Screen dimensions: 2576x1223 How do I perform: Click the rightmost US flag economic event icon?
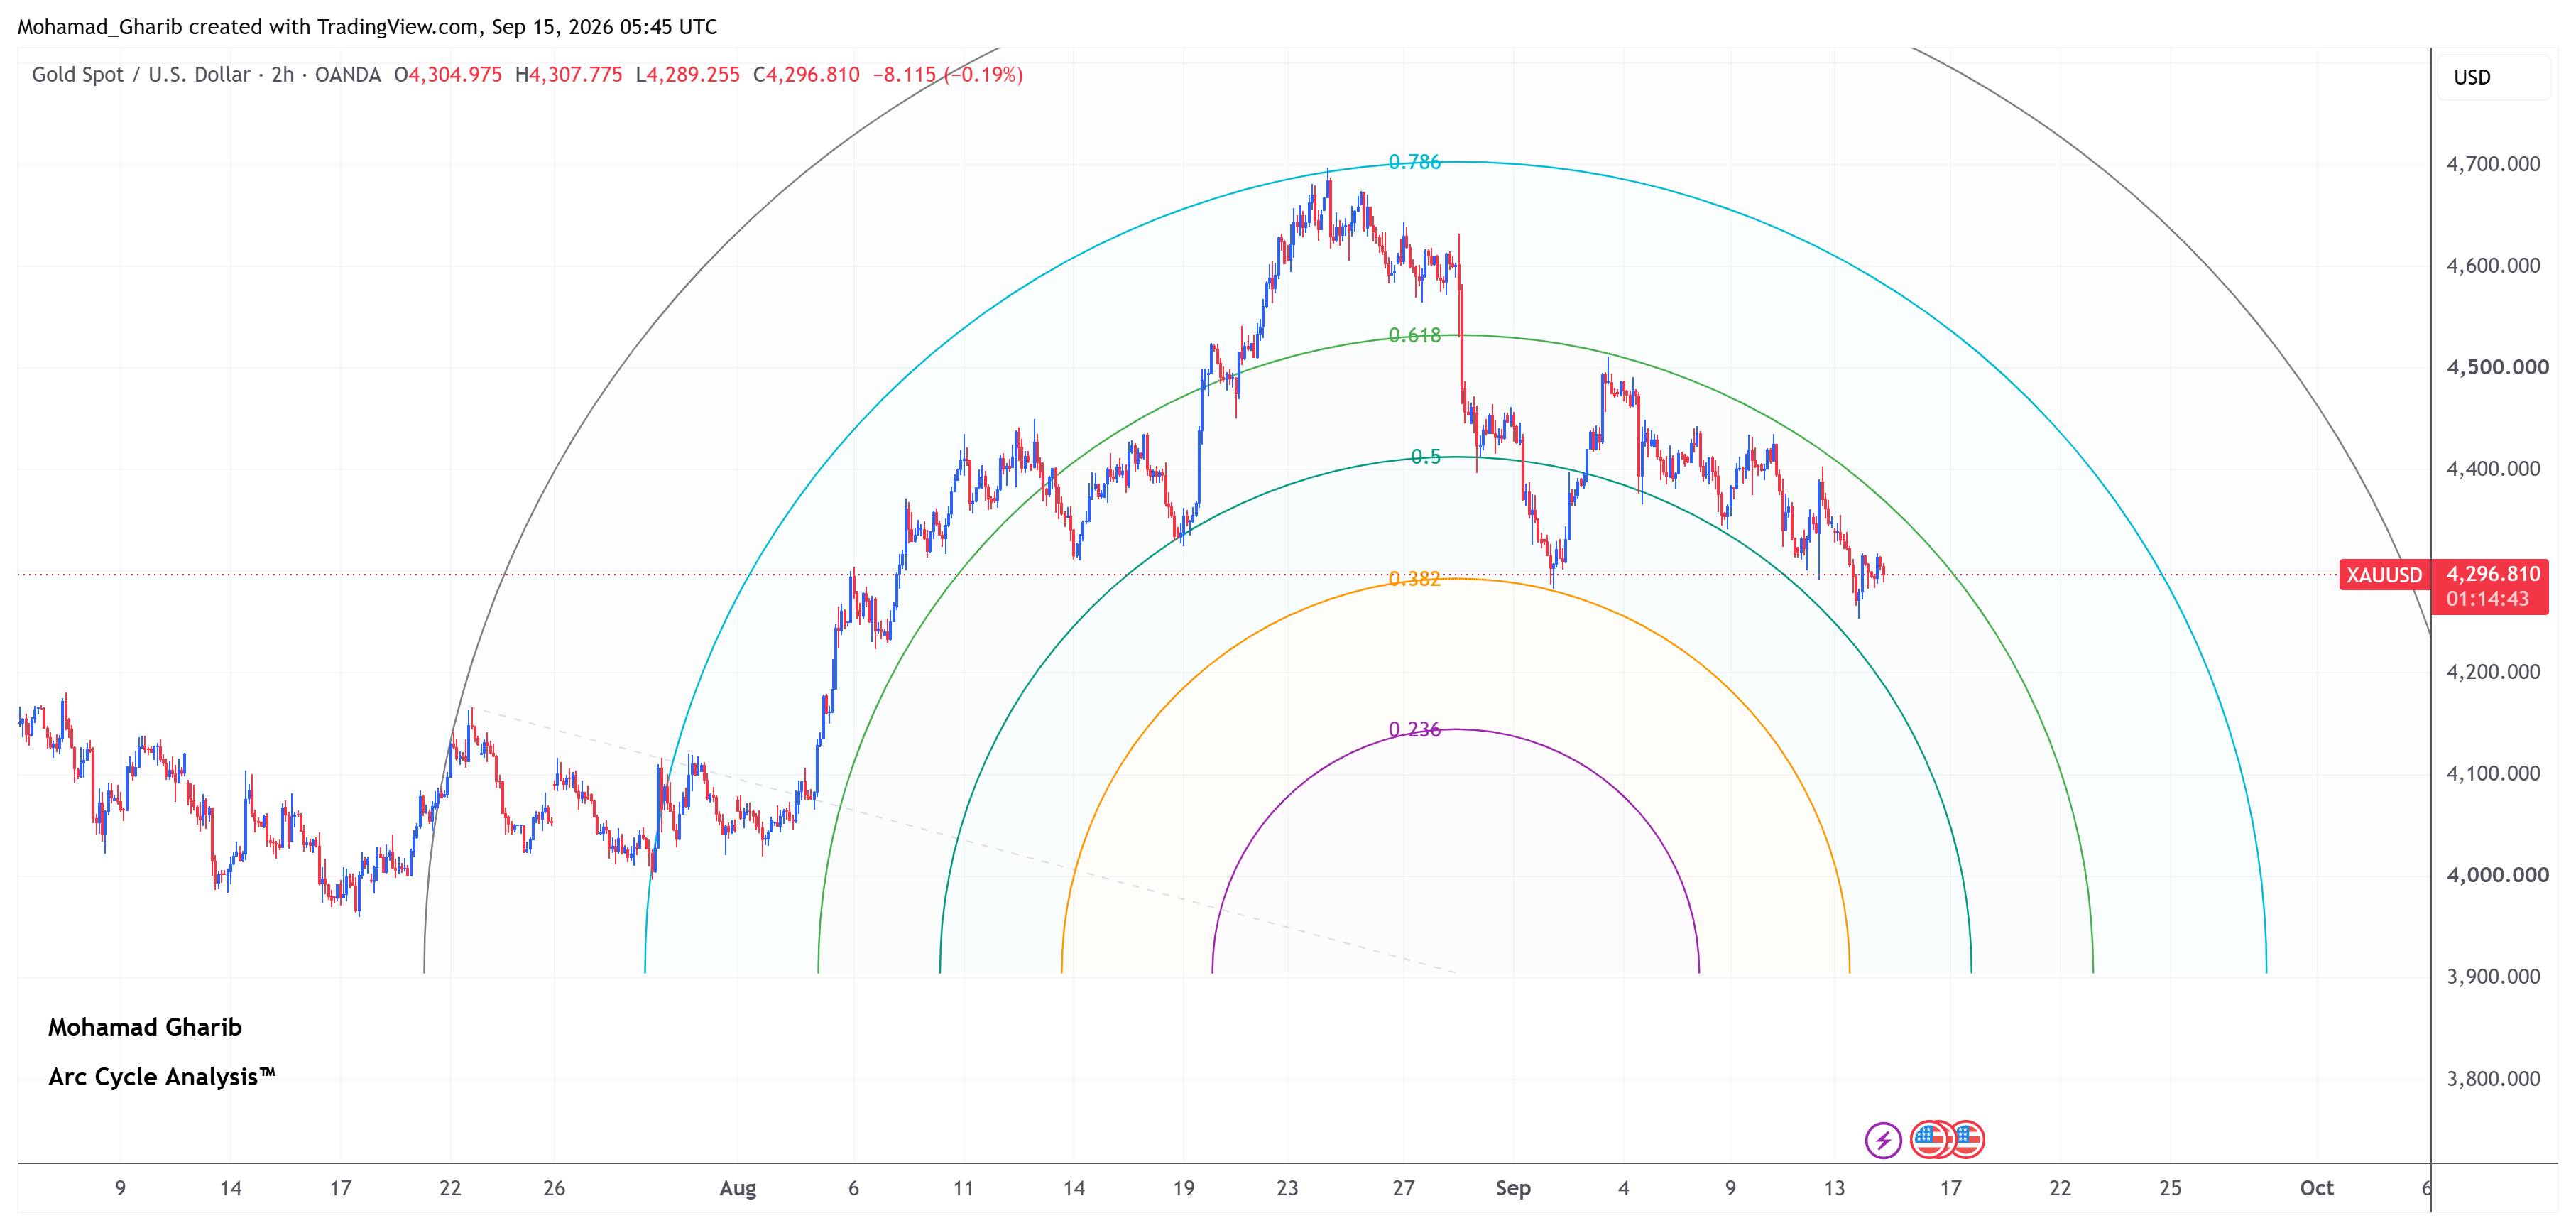(x=1967, y=1139)
